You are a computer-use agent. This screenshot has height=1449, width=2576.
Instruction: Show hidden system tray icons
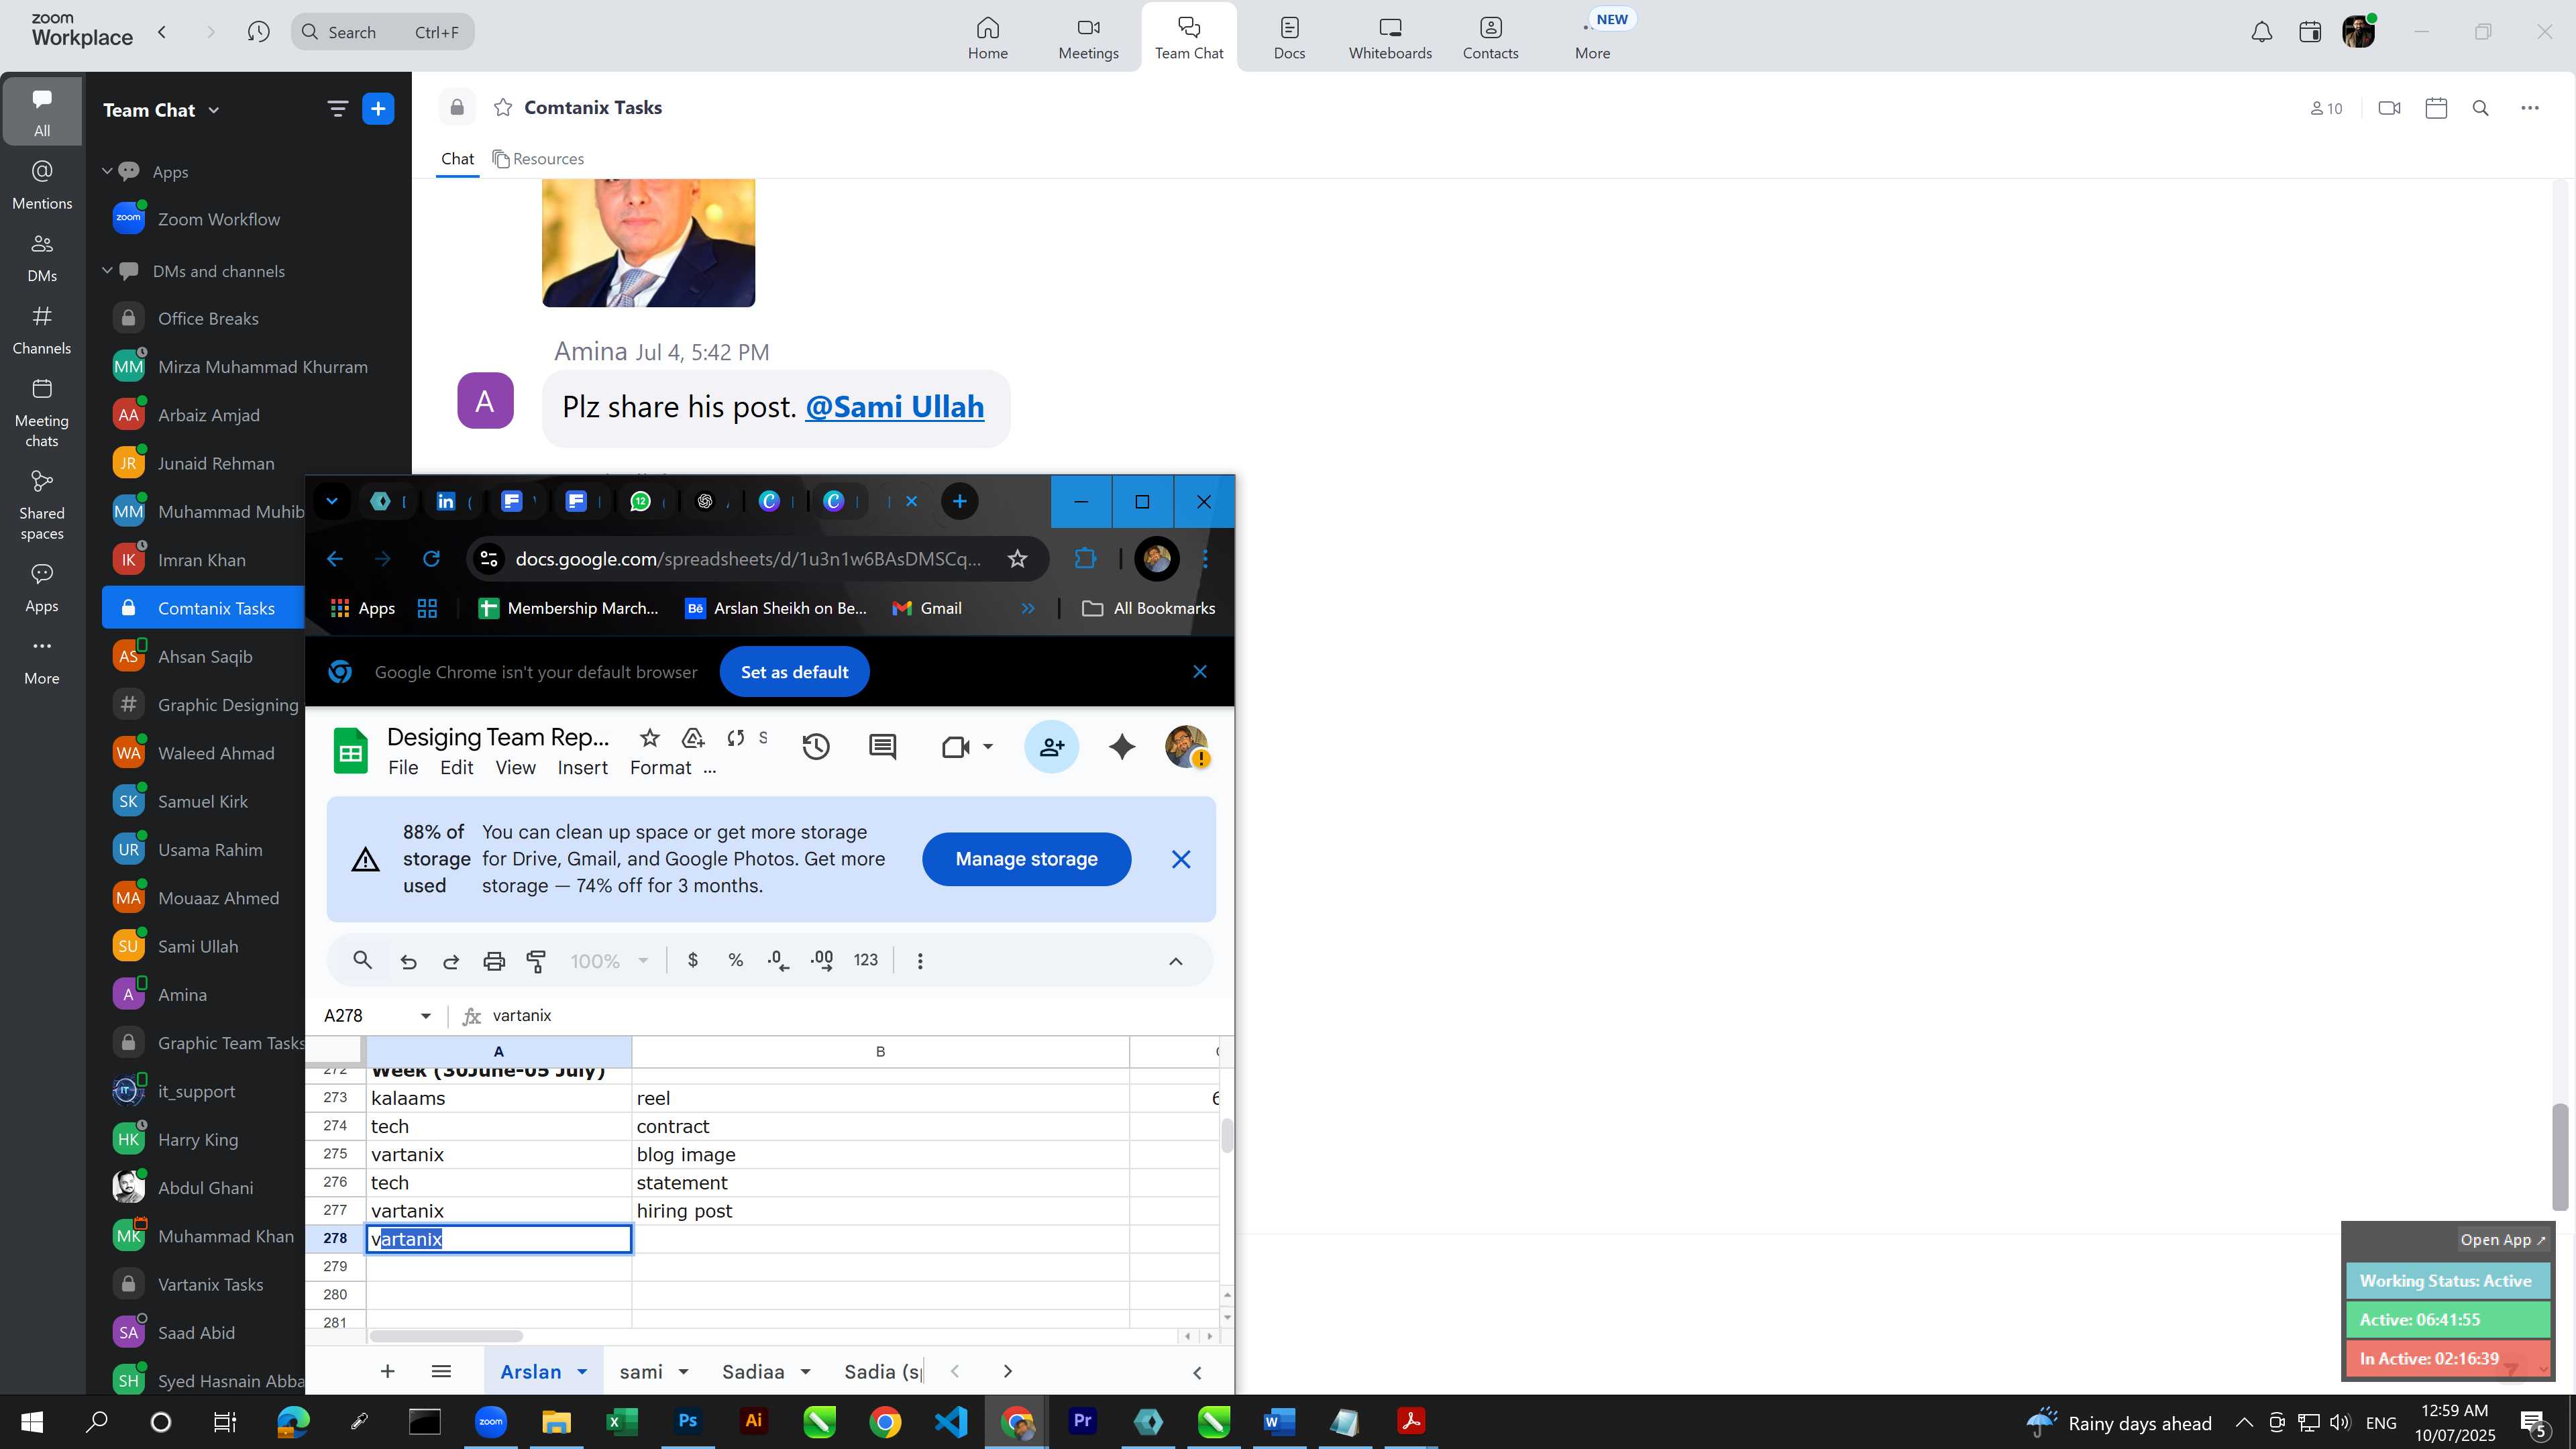pyautogui.click(x=2243, y=1423)
